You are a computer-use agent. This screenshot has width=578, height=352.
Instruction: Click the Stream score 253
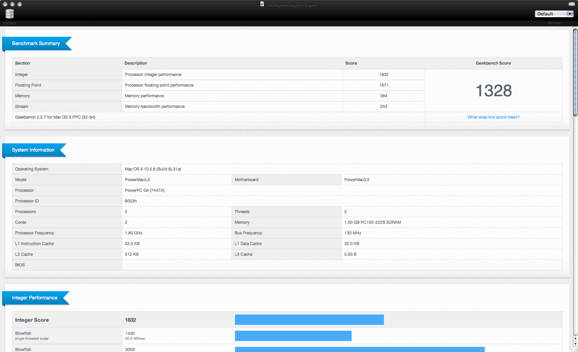384,107
